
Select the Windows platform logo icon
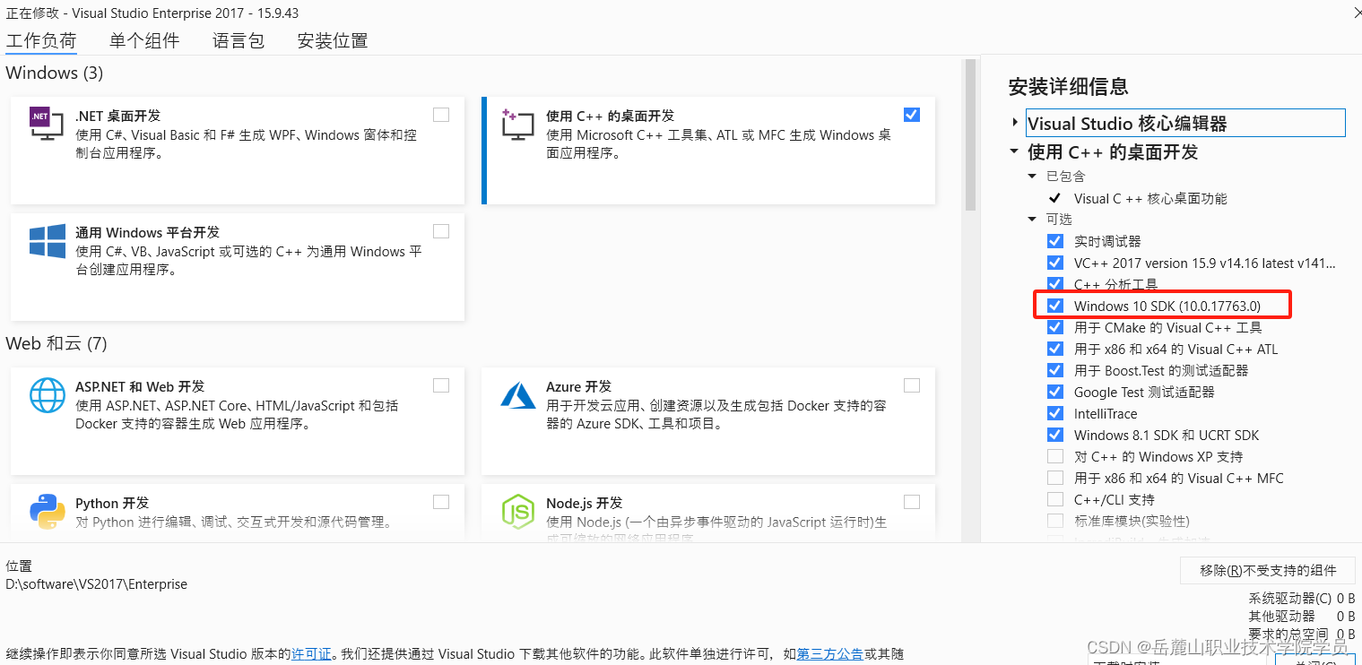pyautogui.click(x=47, y=241)
